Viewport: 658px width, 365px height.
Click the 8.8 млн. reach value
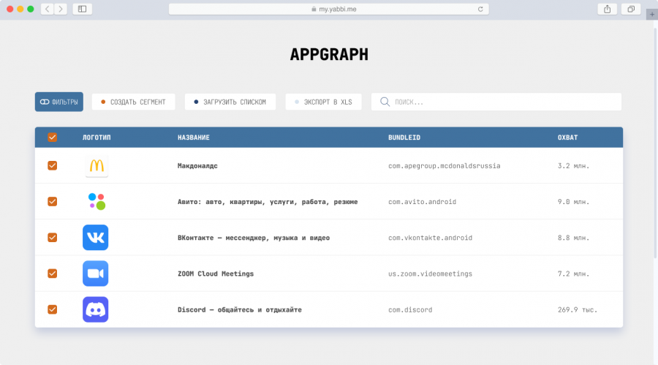[573, 238]
